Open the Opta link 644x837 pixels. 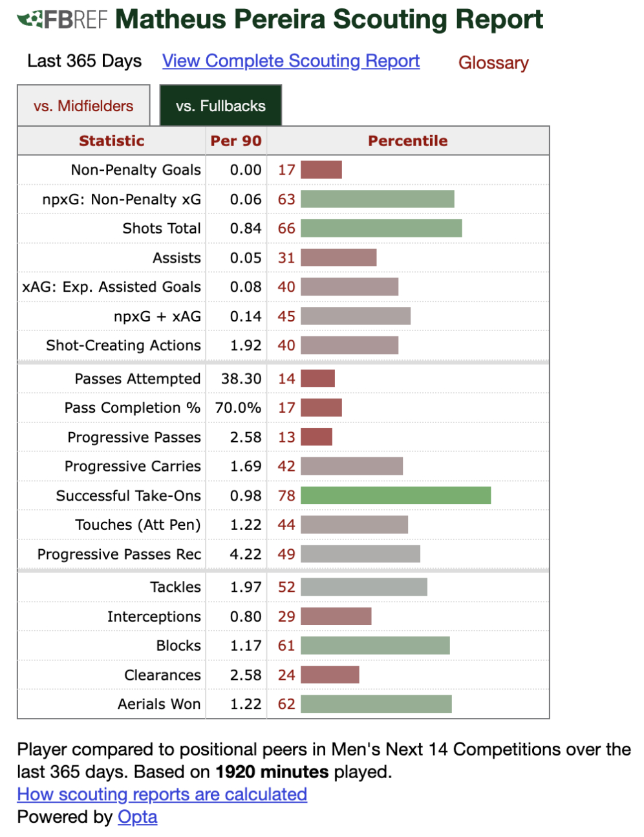(137, 817)
